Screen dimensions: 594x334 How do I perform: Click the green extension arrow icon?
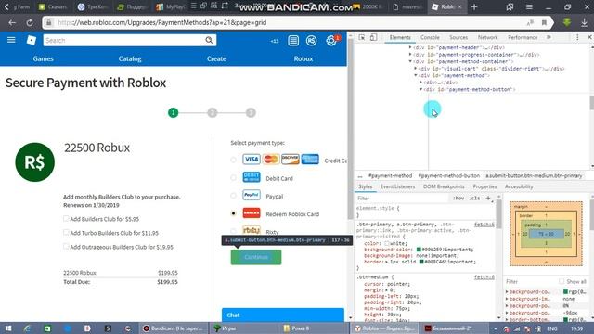(567, 22)
